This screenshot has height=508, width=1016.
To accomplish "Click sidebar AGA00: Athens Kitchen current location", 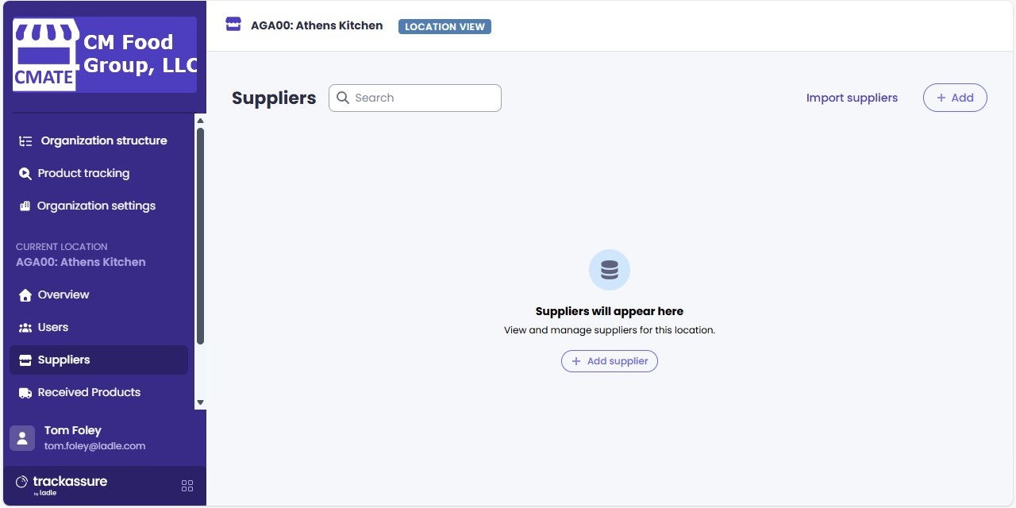I will [81, 262].
